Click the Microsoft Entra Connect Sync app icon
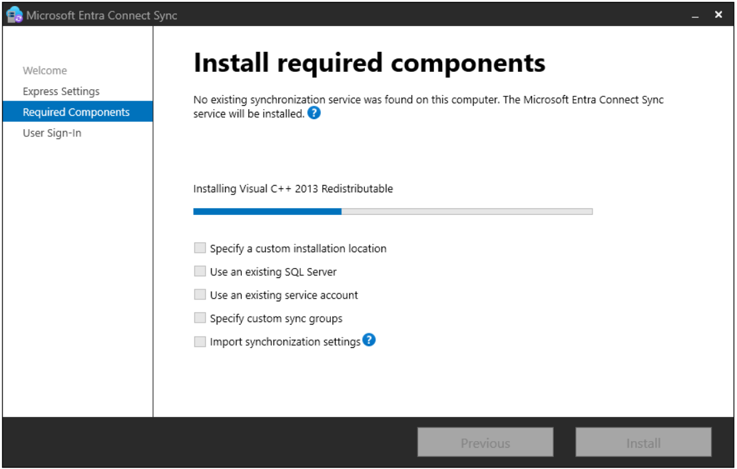The width and height of the screenshot is (737, 469). (x=14, y=15)
